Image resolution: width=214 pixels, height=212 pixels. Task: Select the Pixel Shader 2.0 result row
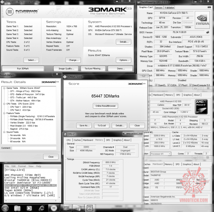(x=24, y=126)
